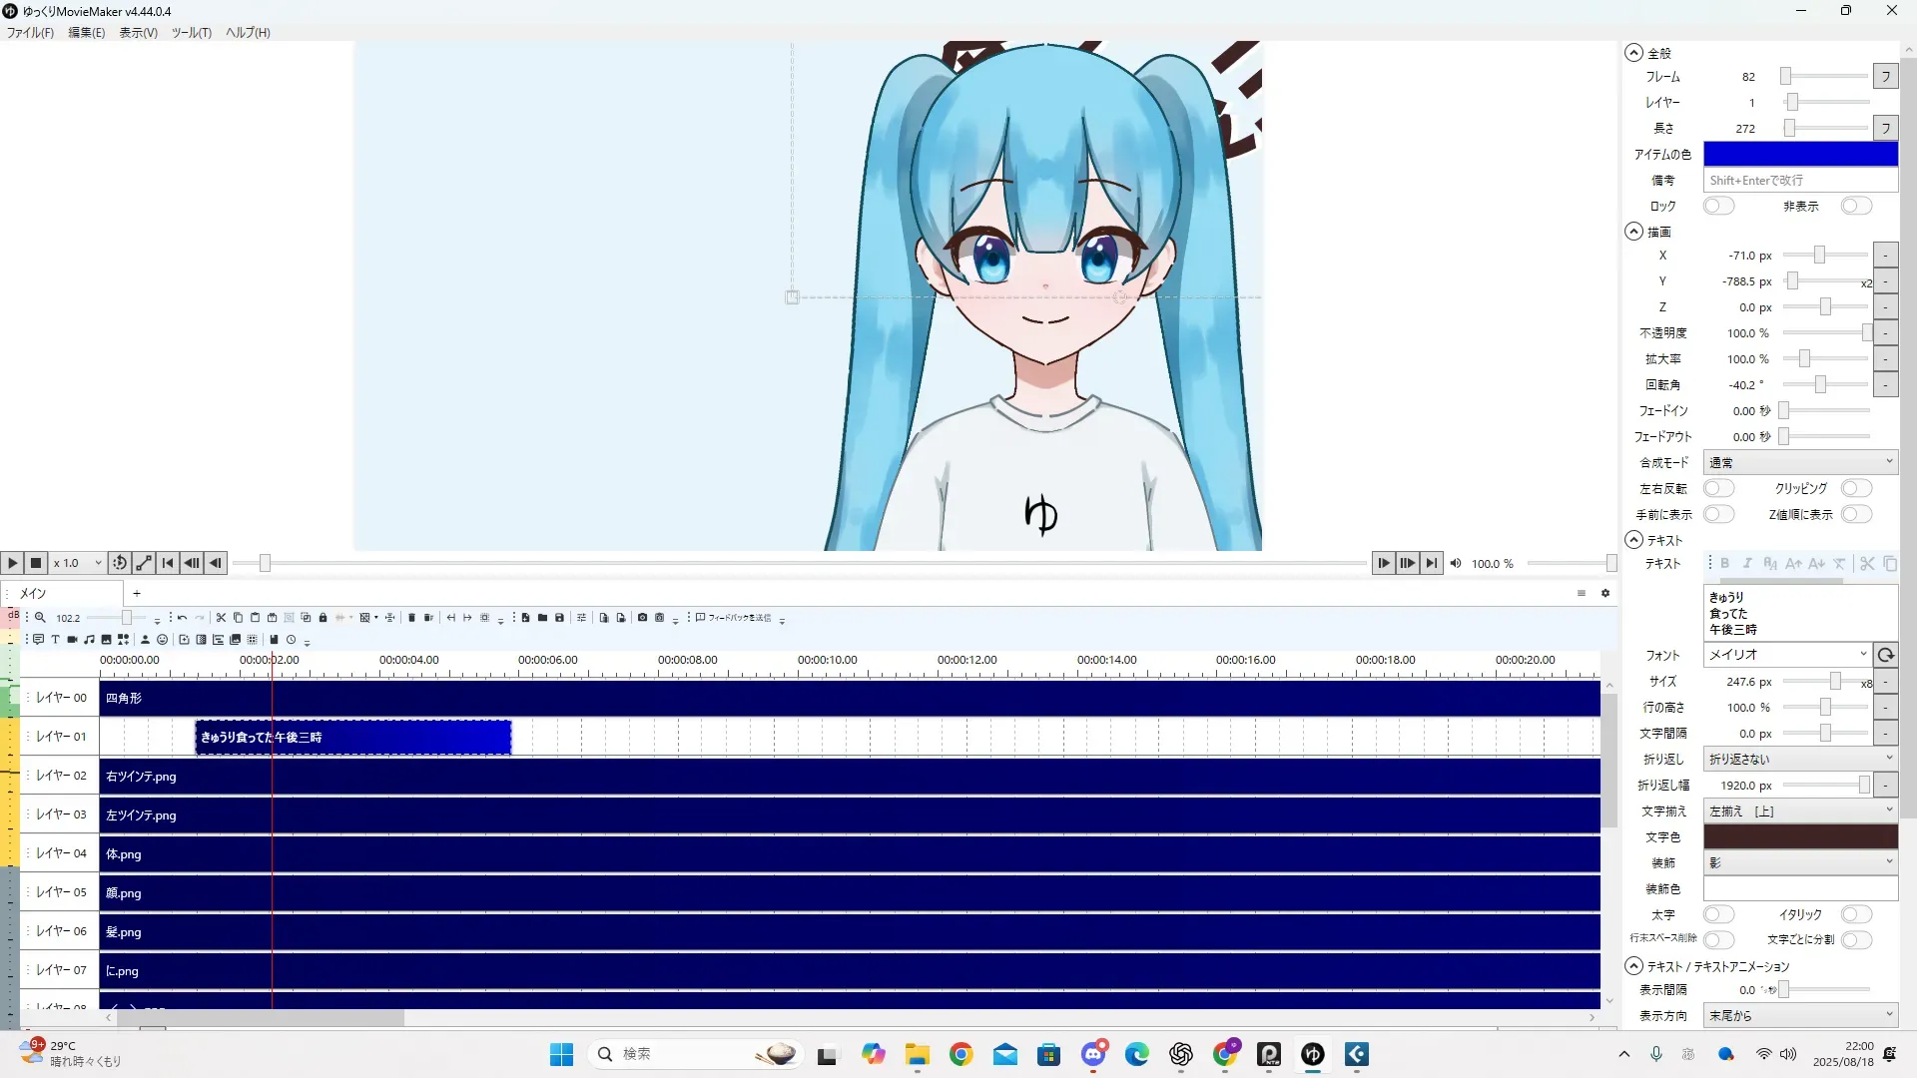
Task: Open the フォント font dropdown
Action: (x=1785, y=655)
